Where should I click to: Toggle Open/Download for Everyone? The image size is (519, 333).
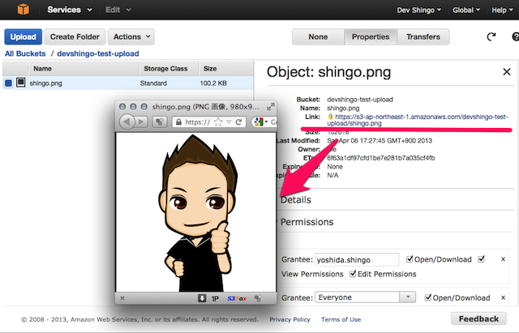pyautogui.click(x=428, y=297)
